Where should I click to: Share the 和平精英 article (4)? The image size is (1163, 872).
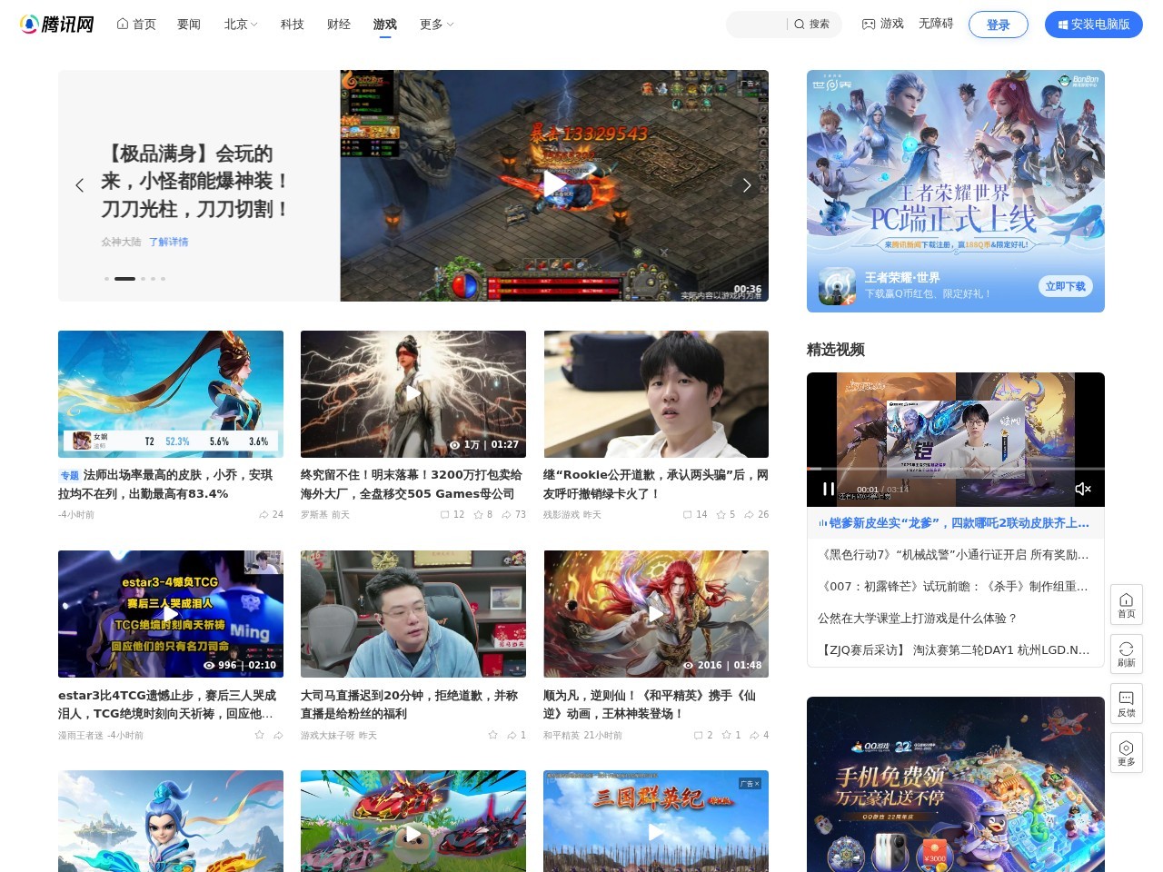(x=759, y=735)
